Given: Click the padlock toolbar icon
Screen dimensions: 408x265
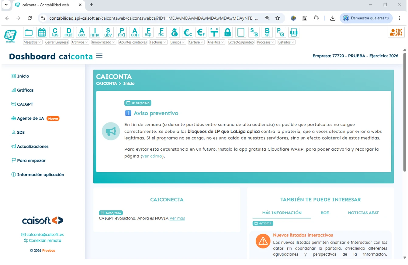Looking at the screenshot, I should click(x=227, y=32).
